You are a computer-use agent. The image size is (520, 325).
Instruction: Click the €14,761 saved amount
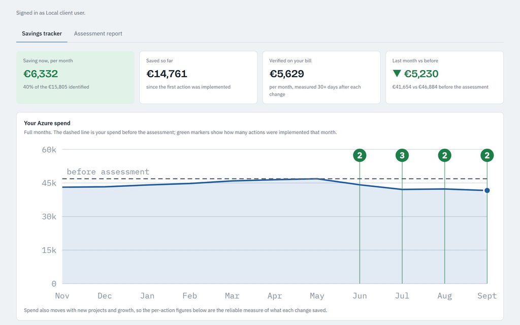[167, 74]
